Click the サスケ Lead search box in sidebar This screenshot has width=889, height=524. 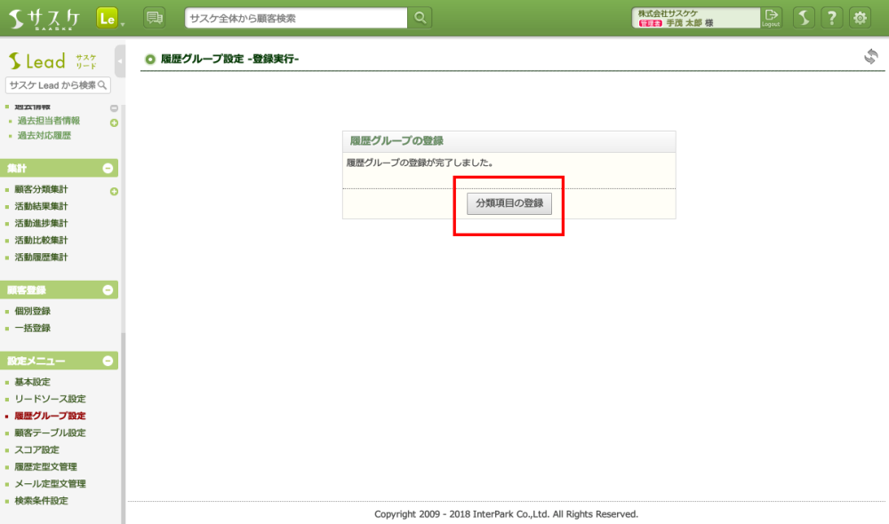53,85
